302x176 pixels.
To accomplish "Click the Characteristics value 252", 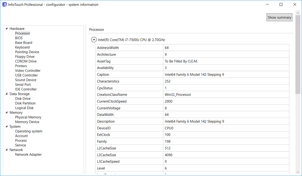I will (x=168, y=81).
